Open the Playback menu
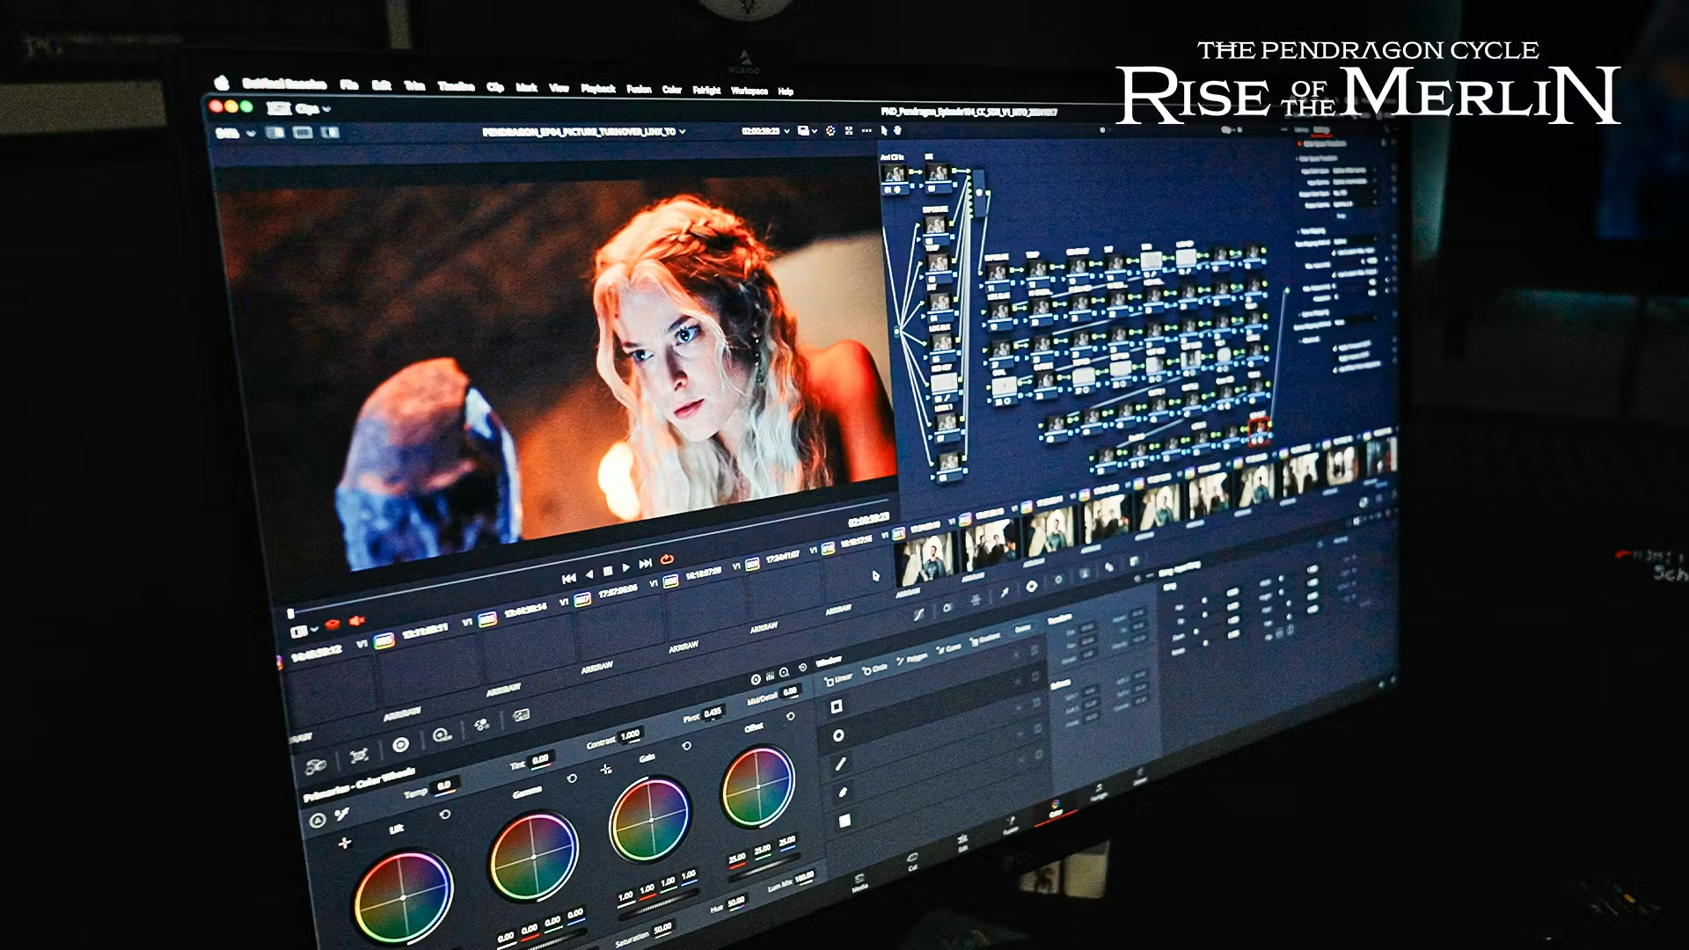 597,89
